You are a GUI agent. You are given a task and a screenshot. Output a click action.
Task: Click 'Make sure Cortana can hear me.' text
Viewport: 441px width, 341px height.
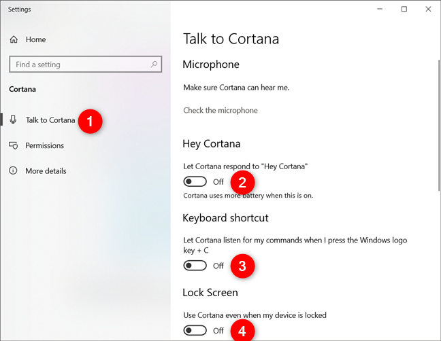[x=236, y=88]
